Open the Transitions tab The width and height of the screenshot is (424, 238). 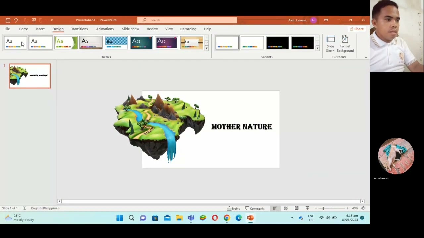point(79,29)
